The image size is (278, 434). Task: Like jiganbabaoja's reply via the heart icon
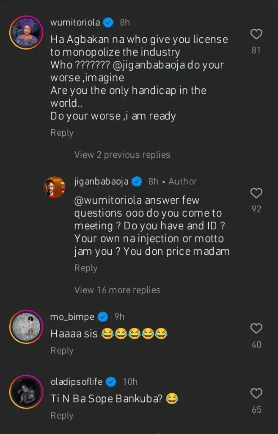point(256,193)
